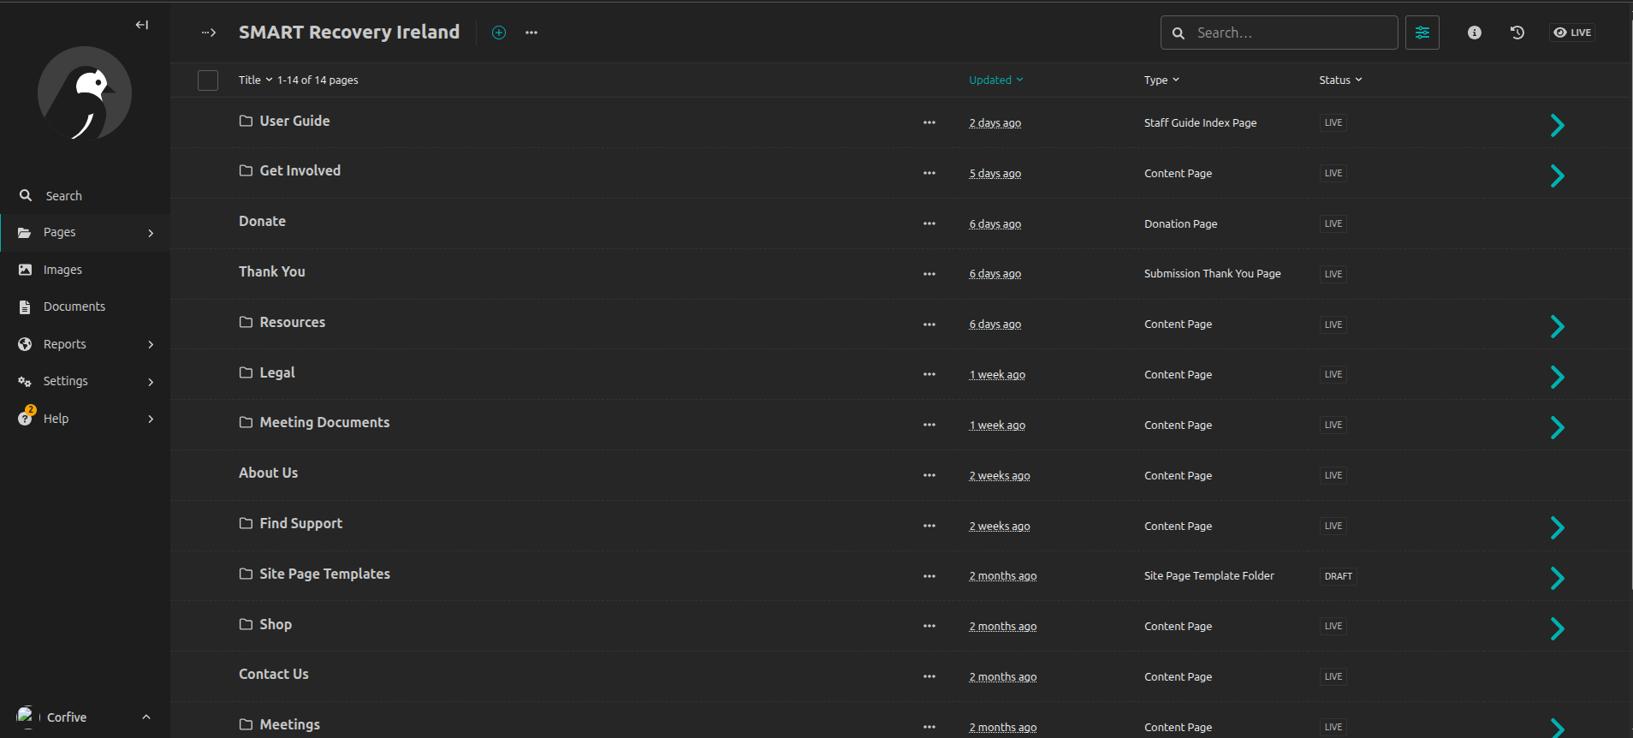Click the LIVE view button in header

pos(1572,33)
